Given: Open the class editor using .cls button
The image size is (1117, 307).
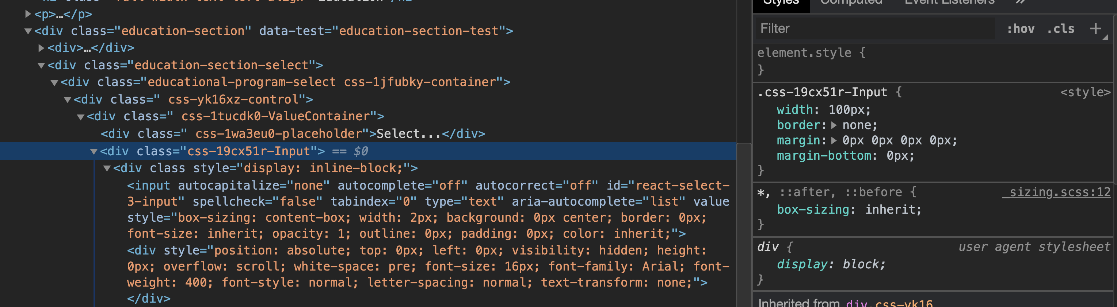Looking at the screenshot, I should 1061,28.
